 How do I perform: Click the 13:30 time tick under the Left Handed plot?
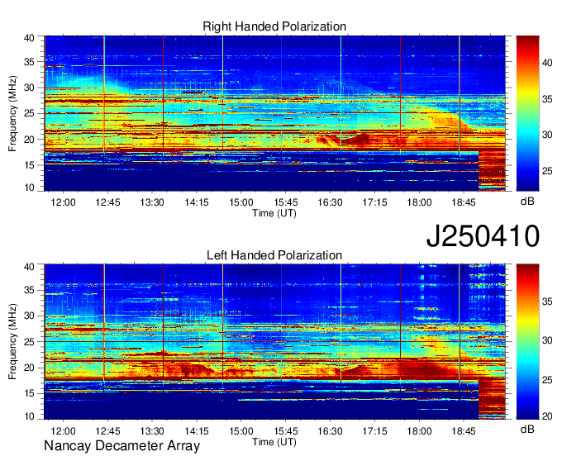point(152,430)
